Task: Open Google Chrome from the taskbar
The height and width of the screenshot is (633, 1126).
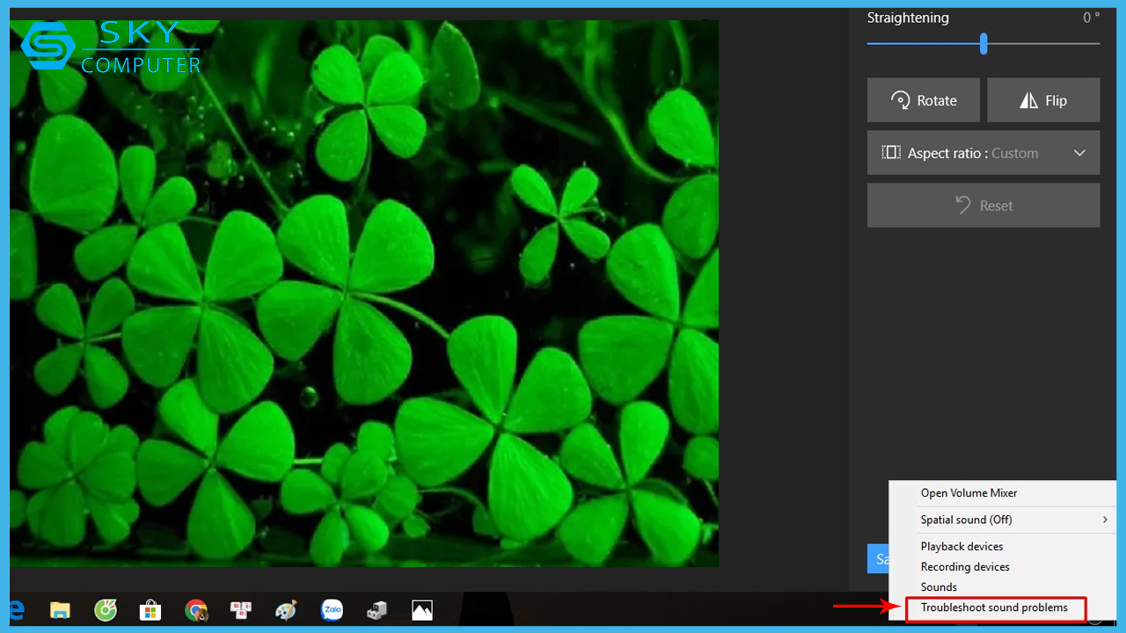Action: (x=196, y=610)
